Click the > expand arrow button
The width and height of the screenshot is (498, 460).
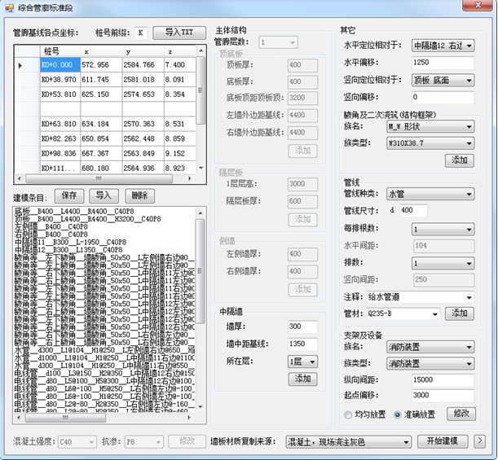tap(479, 441)
